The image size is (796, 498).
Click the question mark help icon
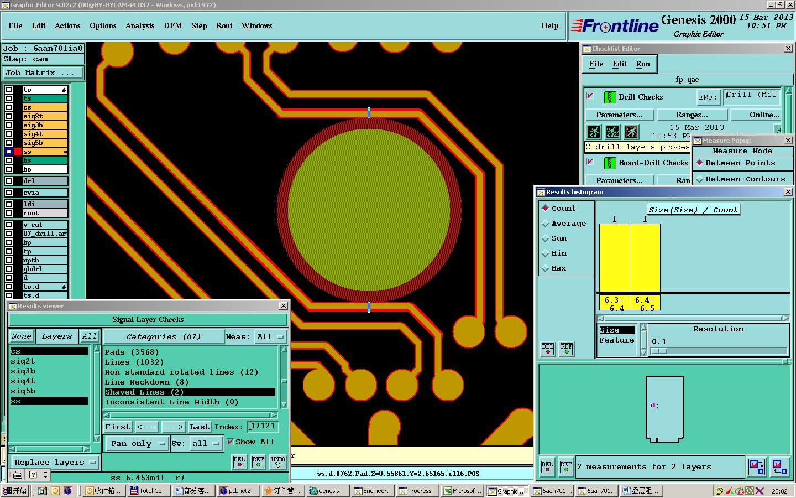[33, 475]
